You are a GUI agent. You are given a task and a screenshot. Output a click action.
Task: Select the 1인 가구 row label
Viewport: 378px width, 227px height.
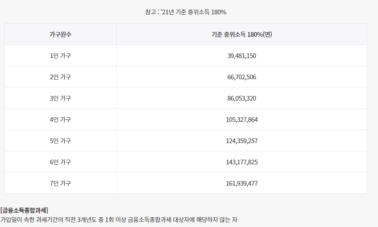pos(60,55)
